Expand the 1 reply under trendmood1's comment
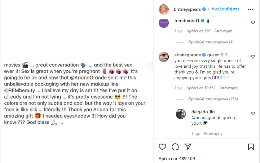260x163 pixels. point(211,42)
